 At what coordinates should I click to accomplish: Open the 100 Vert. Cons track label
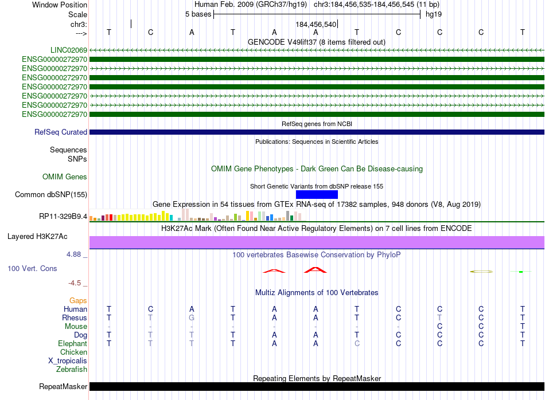[x=32, y=268]
